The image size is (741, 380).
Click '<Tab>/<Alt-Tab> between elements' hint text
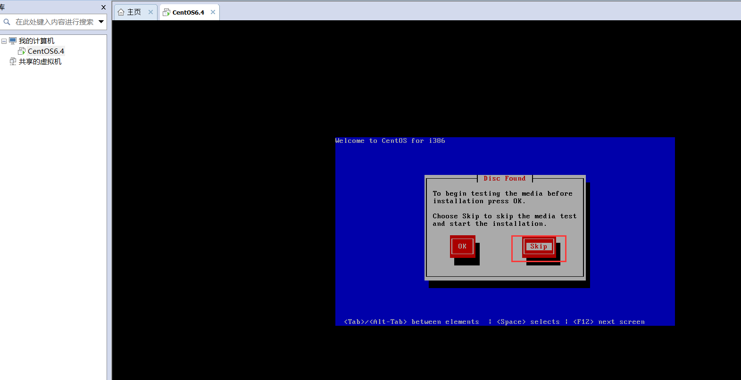(411, 322)
